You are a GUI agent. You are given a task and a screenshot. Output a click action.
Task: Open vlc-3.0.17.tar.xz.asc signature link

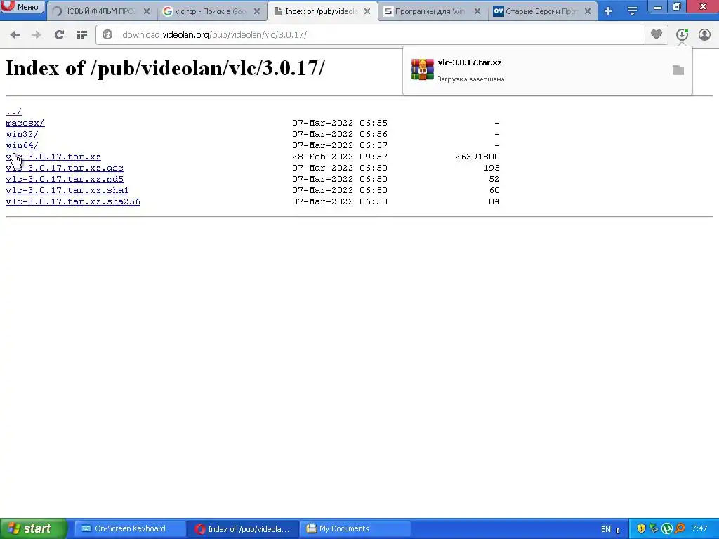(x=65, y=168)
